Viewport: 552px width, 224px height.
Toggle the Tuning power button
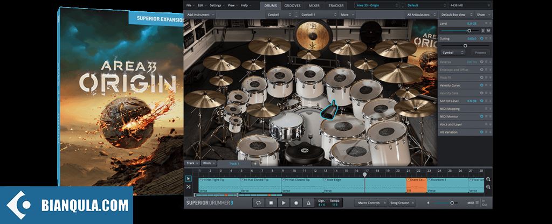[x=481, y=38]
